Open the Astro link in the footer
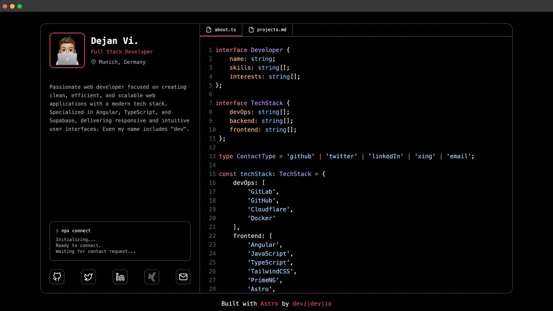Screen dimensions: 553x311 click(269, 303)
